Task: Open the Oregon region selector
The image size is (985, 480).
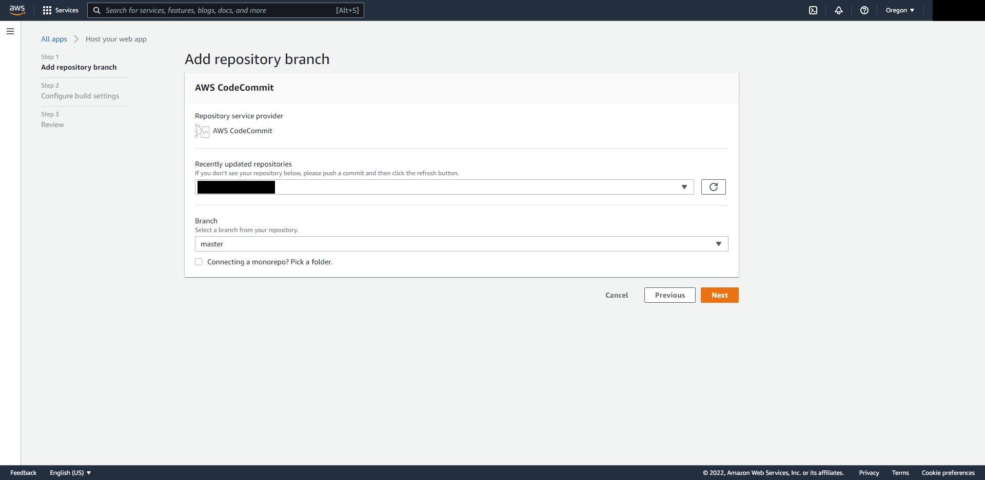Action: click(899, 10)
